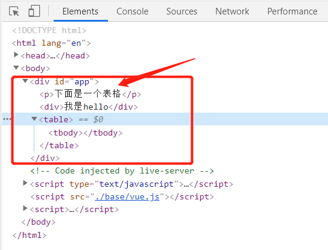Screen dimensions: 328x250
Task: Select the closing </table> tag
Action: tap(59, 146)
